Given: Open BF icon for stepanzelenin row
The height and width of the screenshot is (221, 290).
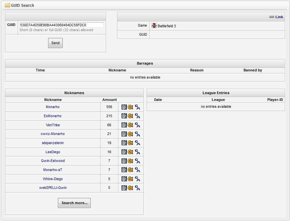Looking at the screenshot, I should pos(124,143).
